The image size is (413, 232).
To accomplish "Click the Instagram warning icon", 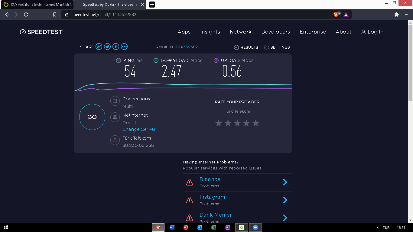I will coord(190,200).
